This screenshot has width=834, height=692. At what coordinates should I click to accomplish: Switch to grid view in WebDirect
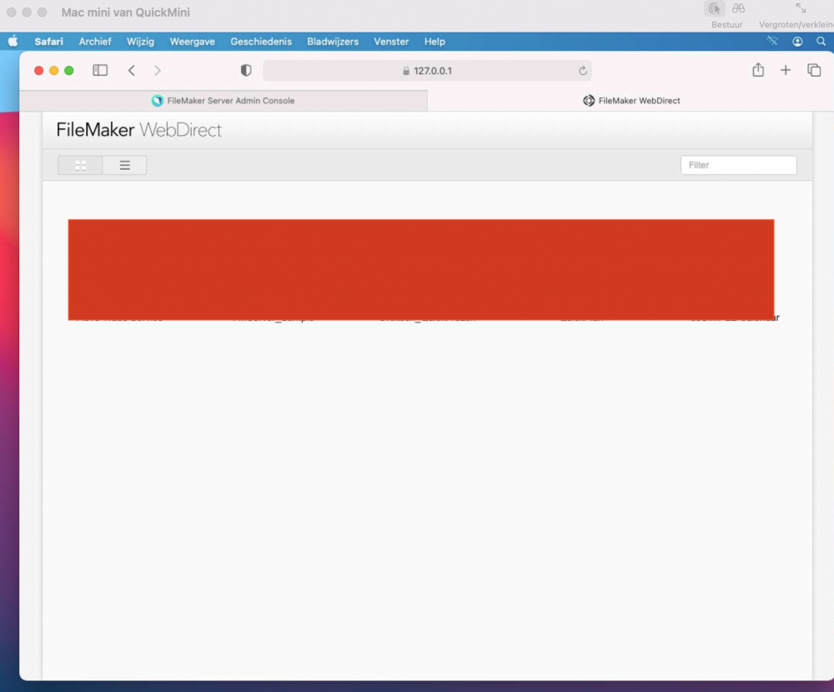[80, 165]
